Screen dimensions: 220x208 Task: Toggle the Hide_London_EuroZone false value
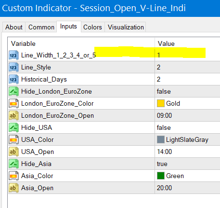(x=187, y=91)
